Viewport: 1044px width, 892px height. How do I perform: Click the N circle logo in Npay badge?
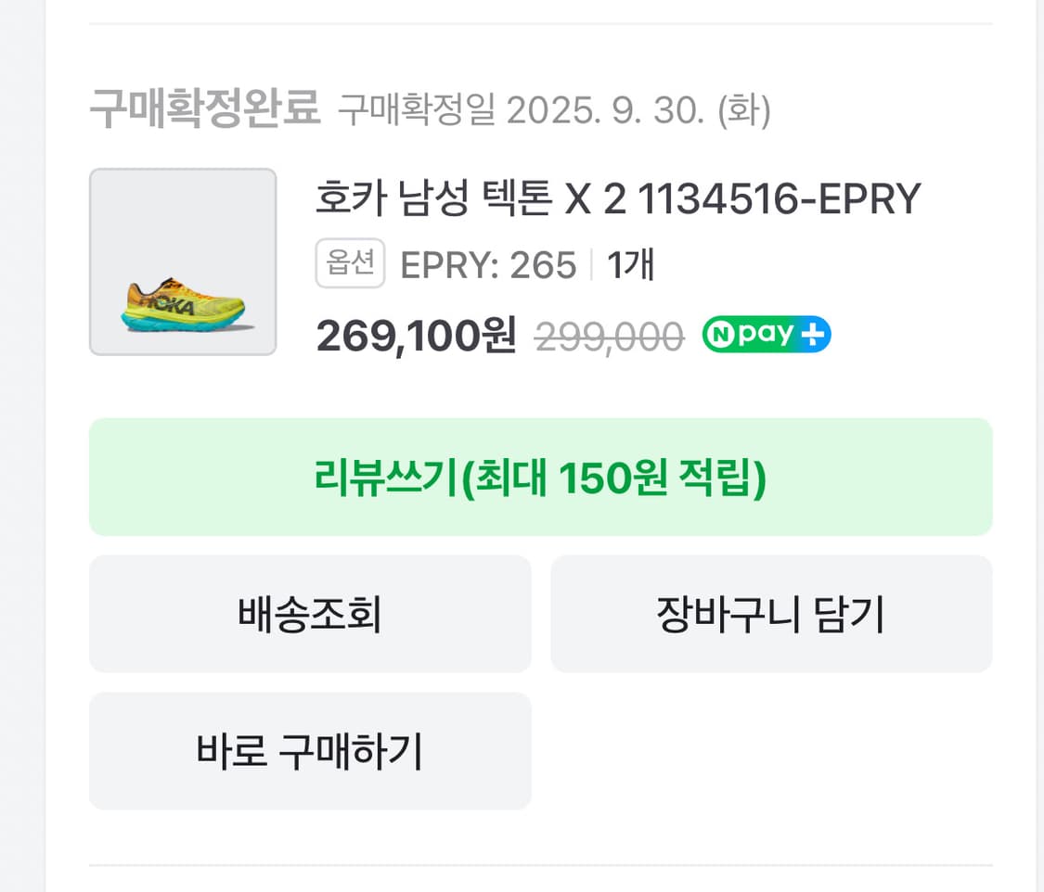(x=719, y=335)
